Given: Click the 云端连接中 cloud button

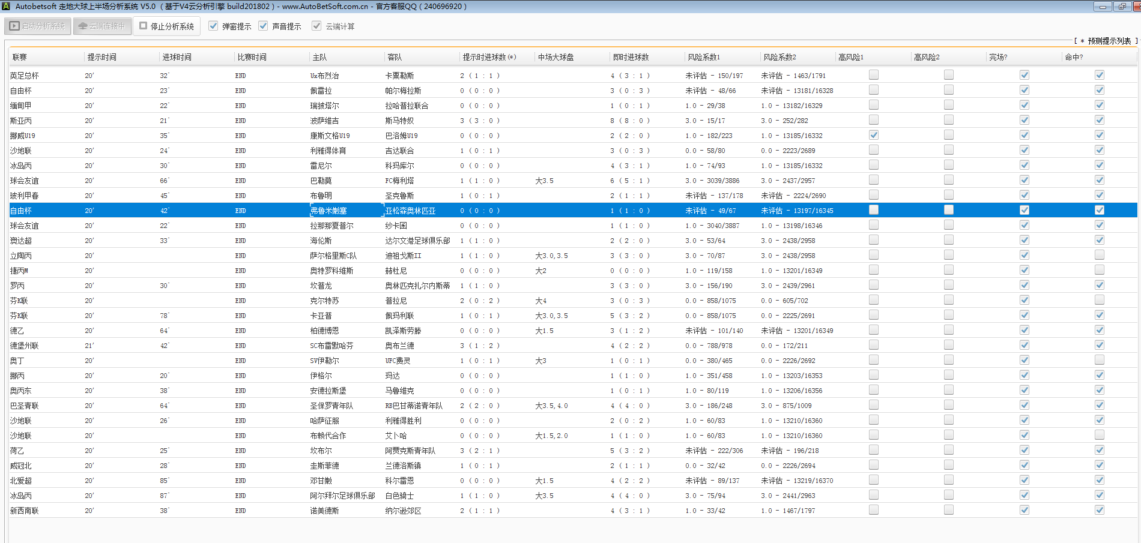Looking at the screenshot, I should coord(102,26).
